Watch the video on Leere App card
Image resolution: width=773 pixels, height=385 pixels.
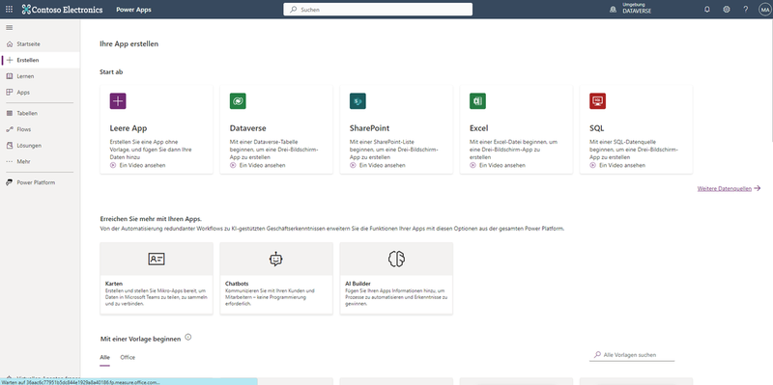click(137, 165)
